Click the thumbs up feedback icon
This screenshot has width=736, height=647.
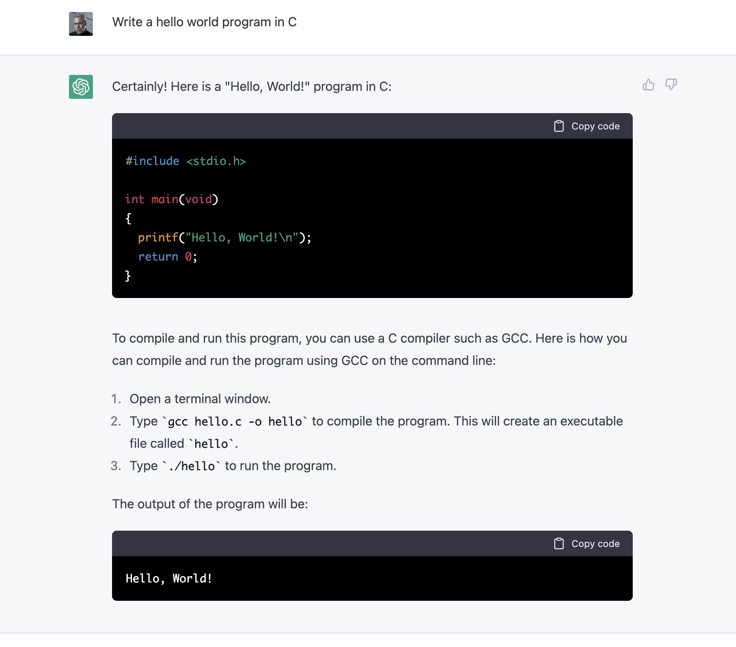click(648, 85)
